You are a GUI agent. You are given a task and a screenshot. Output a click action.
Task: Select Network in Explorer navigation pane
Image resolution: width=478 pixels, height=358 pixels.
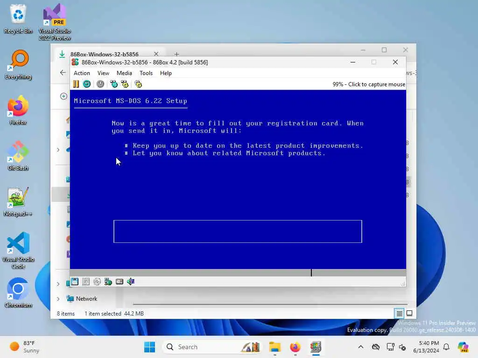click(x=86, y=299)
